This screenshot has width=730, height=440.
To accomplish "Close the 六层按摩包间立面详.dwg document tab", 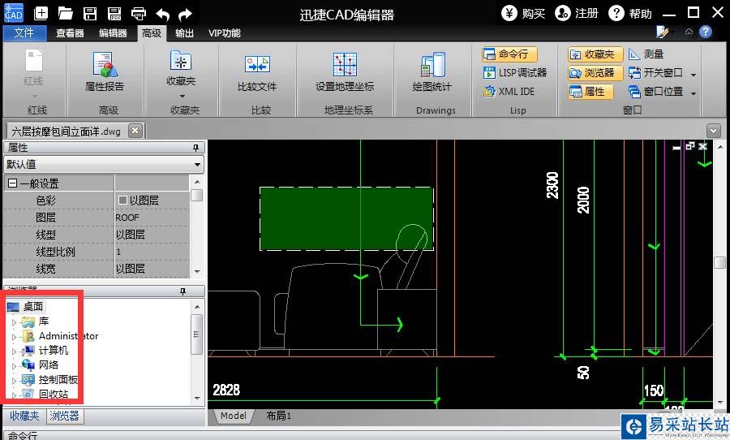I will pos(135,131).
